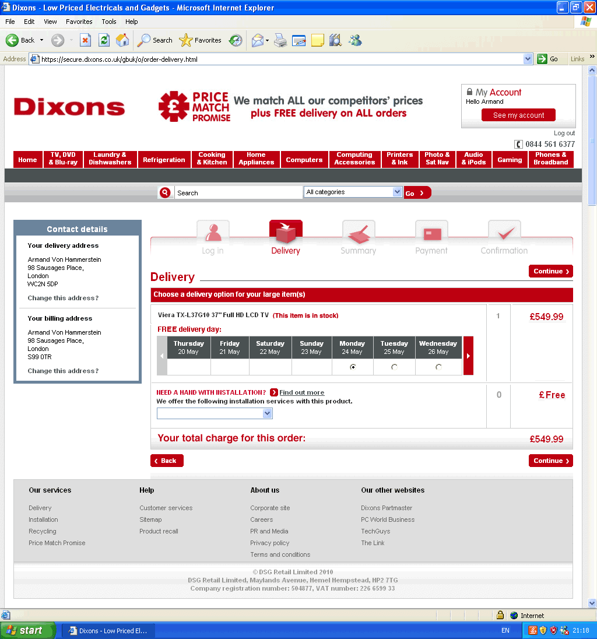597x639 pixels.
Task: Open the History toolbar icon
Action: click(236, 40)
